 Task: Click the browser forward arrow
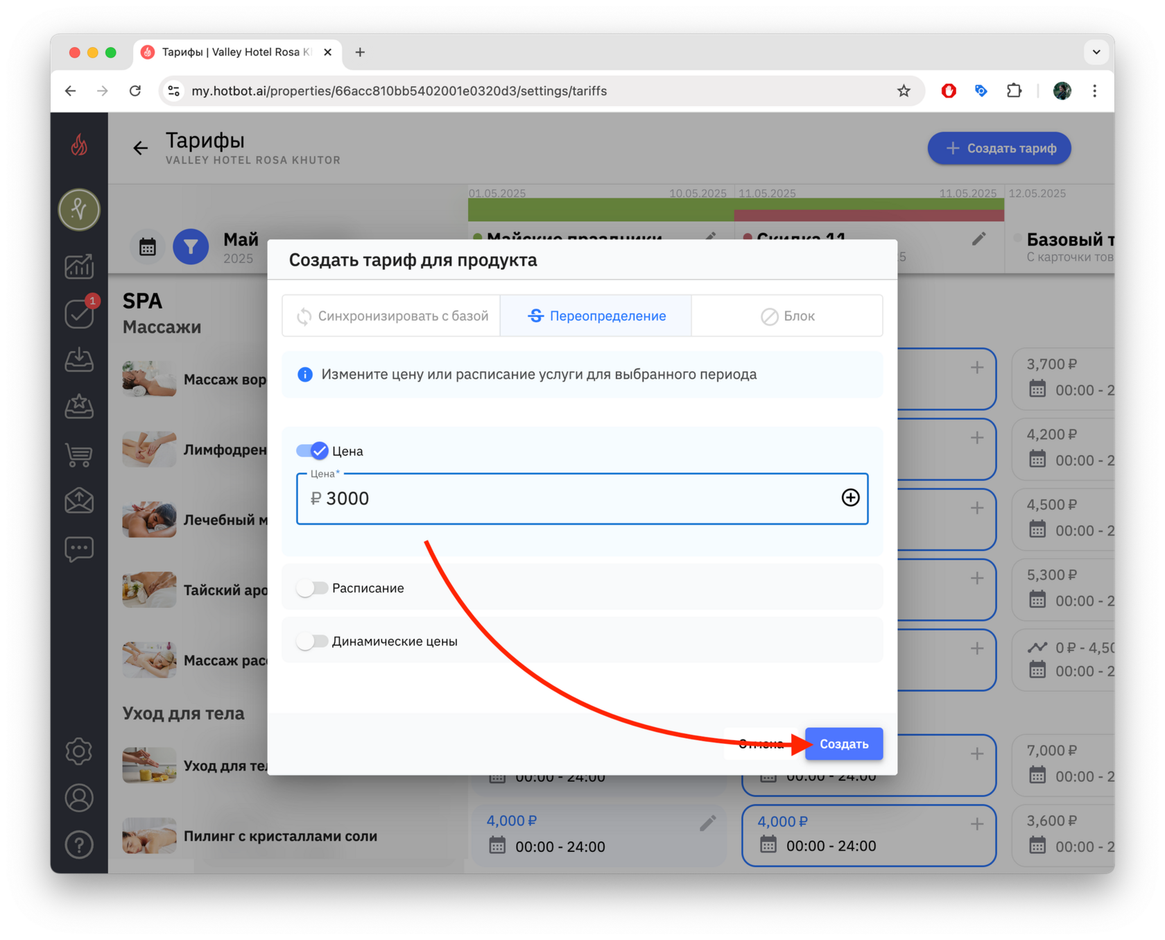[x=103, y=91]
